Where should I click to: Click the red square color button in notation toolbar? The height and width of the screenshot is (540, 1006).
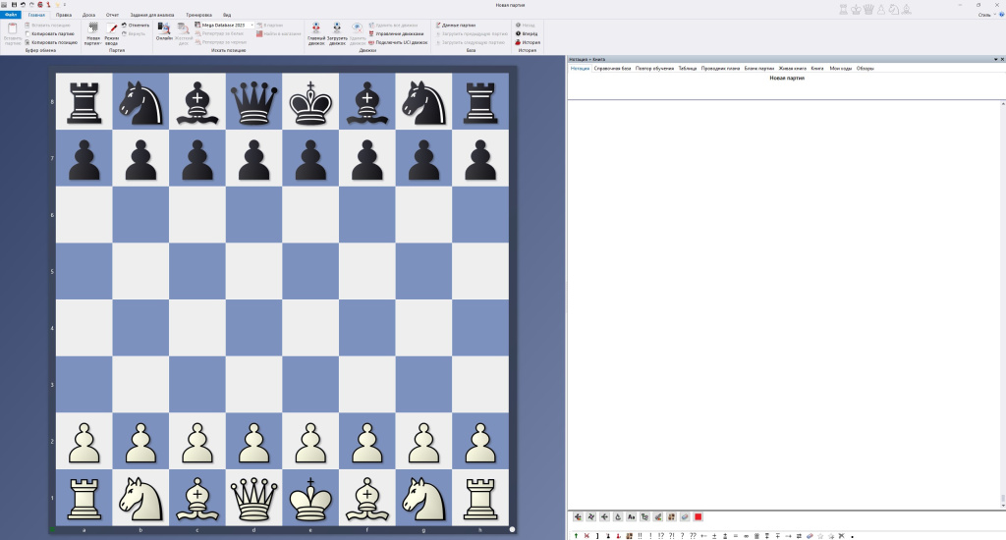click(699, 516)
